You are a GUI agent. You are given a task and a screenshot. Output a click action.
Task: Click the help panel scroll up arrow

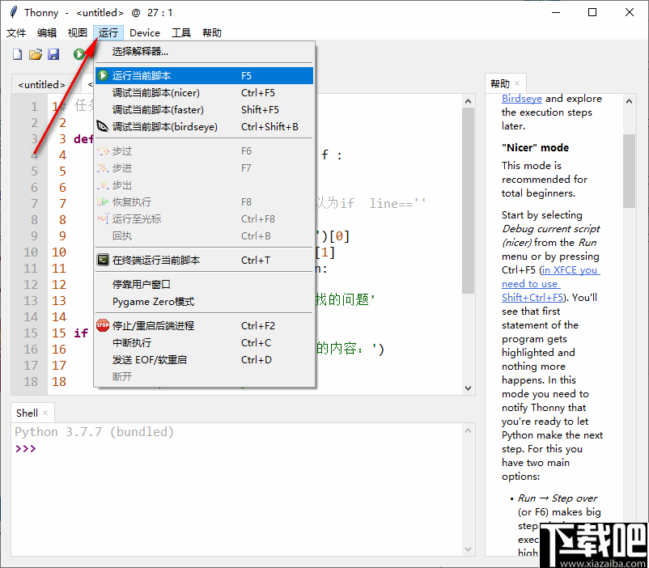tap(629, 101)
